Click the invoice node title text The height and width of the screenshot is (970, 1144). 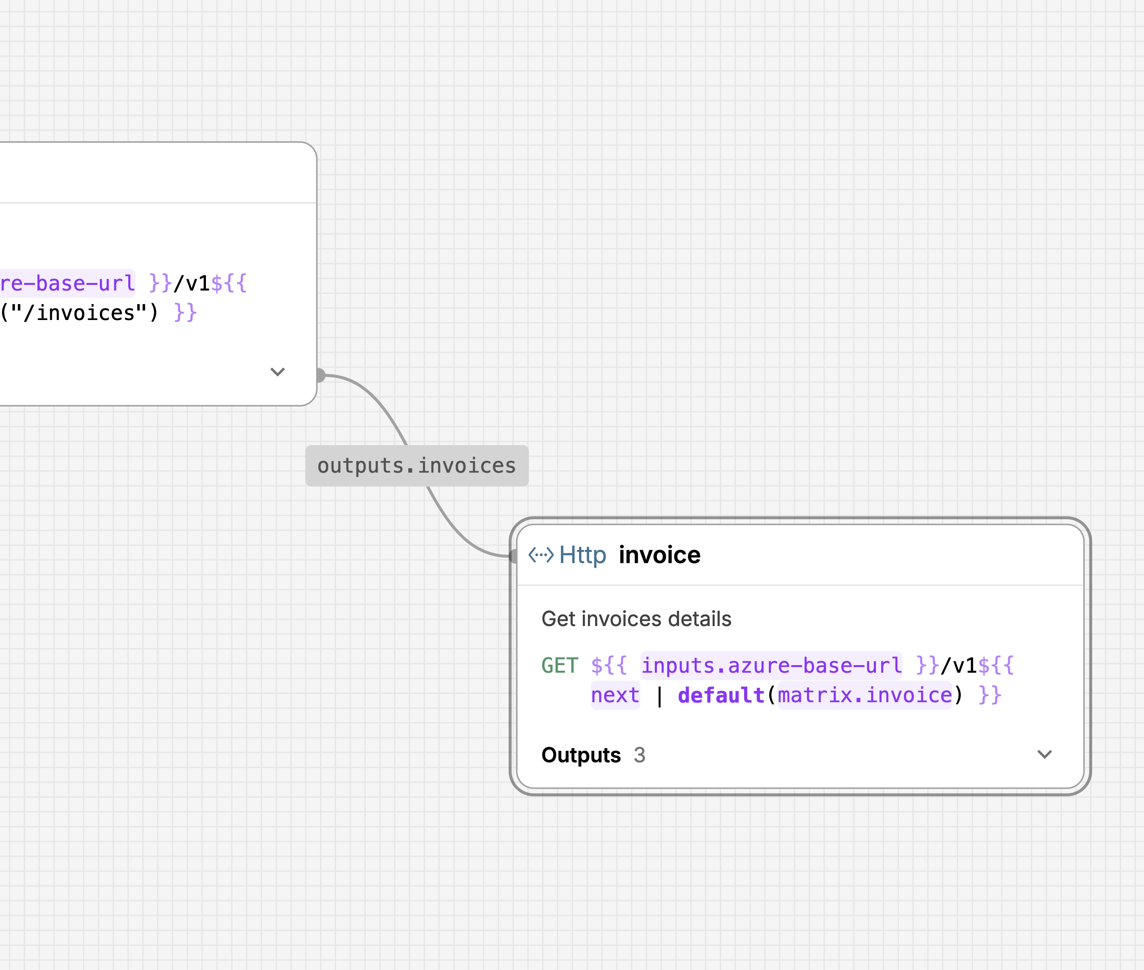(x=659, y=555)
